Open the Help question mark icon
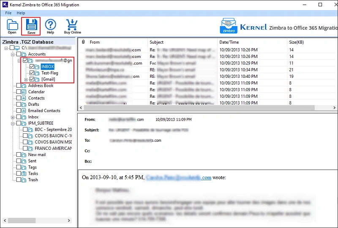 (x=50, y=25)
